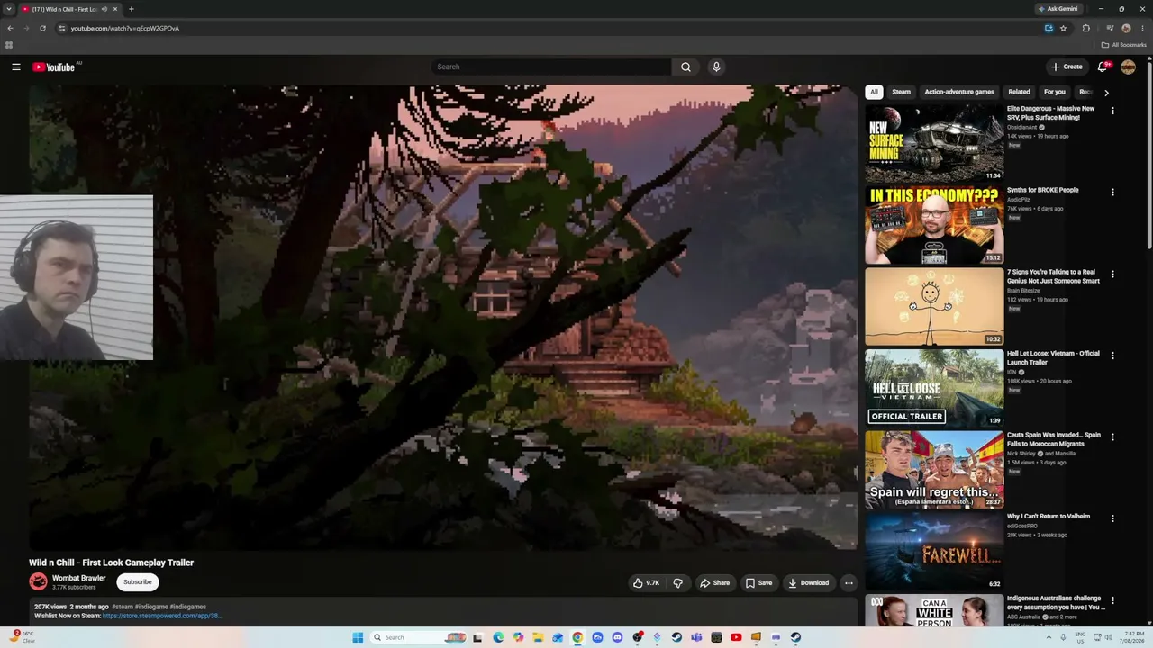Open the Chrome apps grid shortcut
This screenshot has width=1153, height=648.
(x=9, y=45)
